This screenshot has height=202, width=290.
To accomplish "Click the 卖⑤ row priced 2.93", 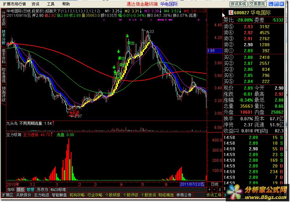I will coord(253,27).
